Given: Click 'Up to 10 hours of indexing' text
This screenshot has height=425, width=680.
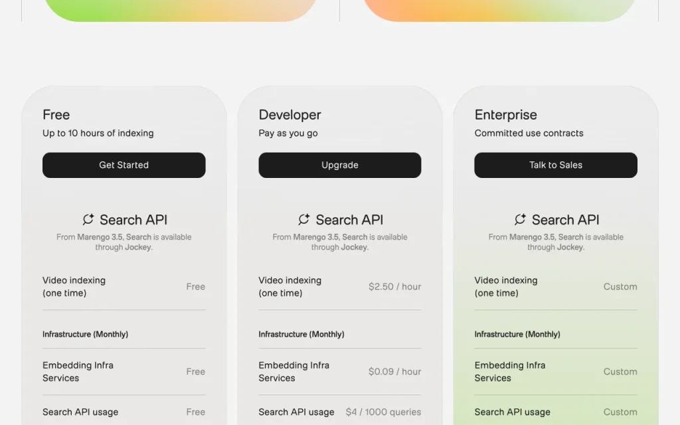Looking at the screenshot, I should pos(98,133).
